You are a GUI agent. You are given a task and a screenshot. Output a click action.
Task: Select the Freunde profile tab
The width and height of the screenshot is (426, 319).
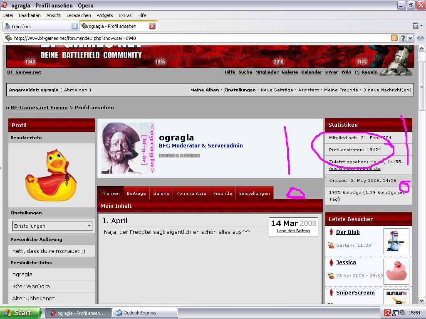(223, 194)
